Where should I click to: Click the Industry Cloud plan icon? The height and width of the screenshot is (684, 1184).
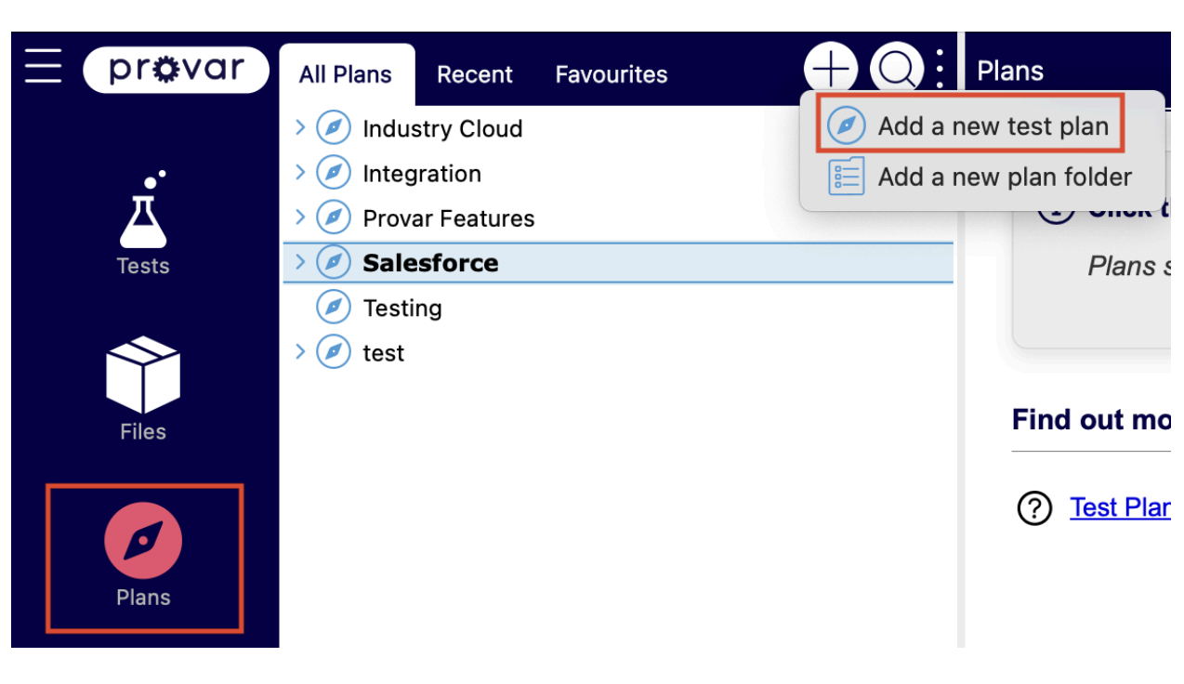(334, 128)
